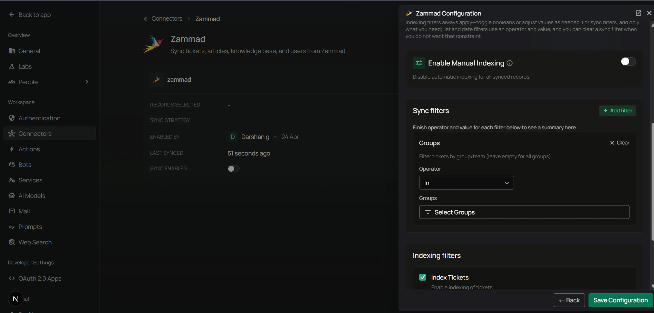Click the 'RECORDS SELECTED' label
Viewport: 654px width, 313px height.
tap(175, 105)
